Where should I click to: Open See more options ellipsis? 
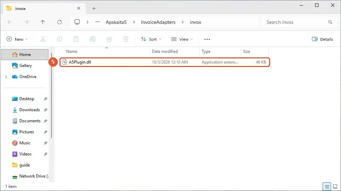(207, 39)
